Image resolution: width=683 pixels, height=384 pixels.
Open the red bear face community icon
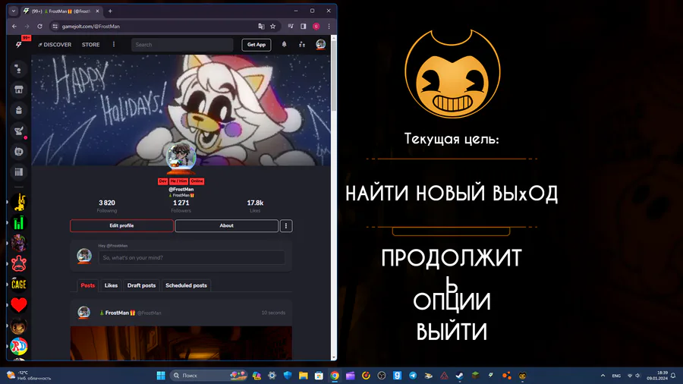coord(19,264)
